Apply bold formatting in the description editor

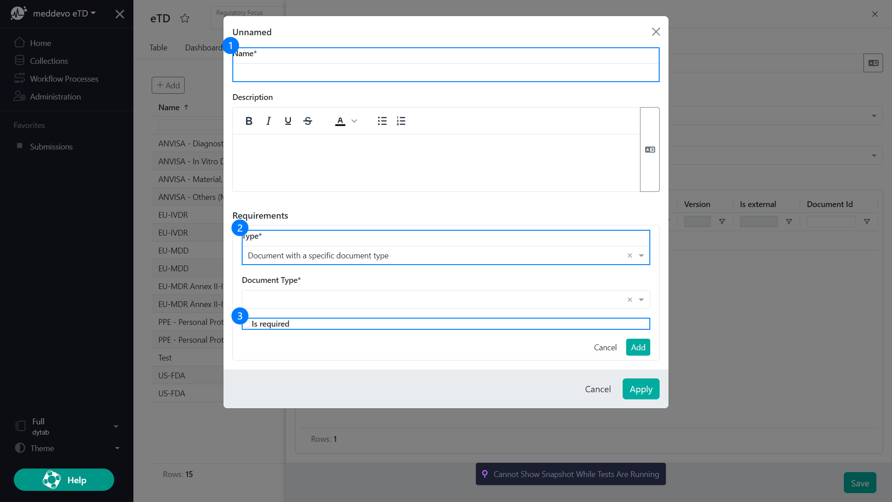(249, 120)
